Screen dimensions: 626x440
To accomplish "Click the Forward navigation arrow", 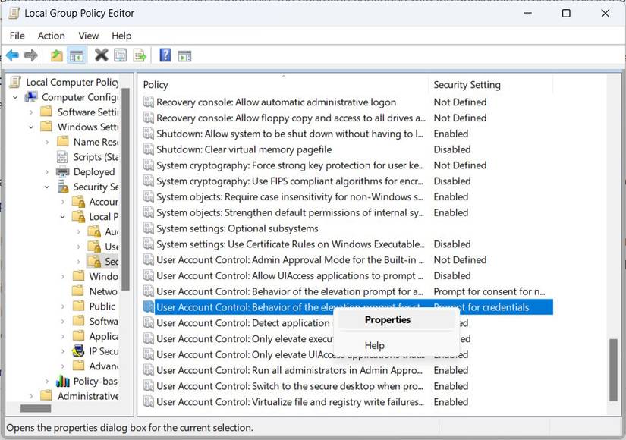I will [x=30, y=55].
